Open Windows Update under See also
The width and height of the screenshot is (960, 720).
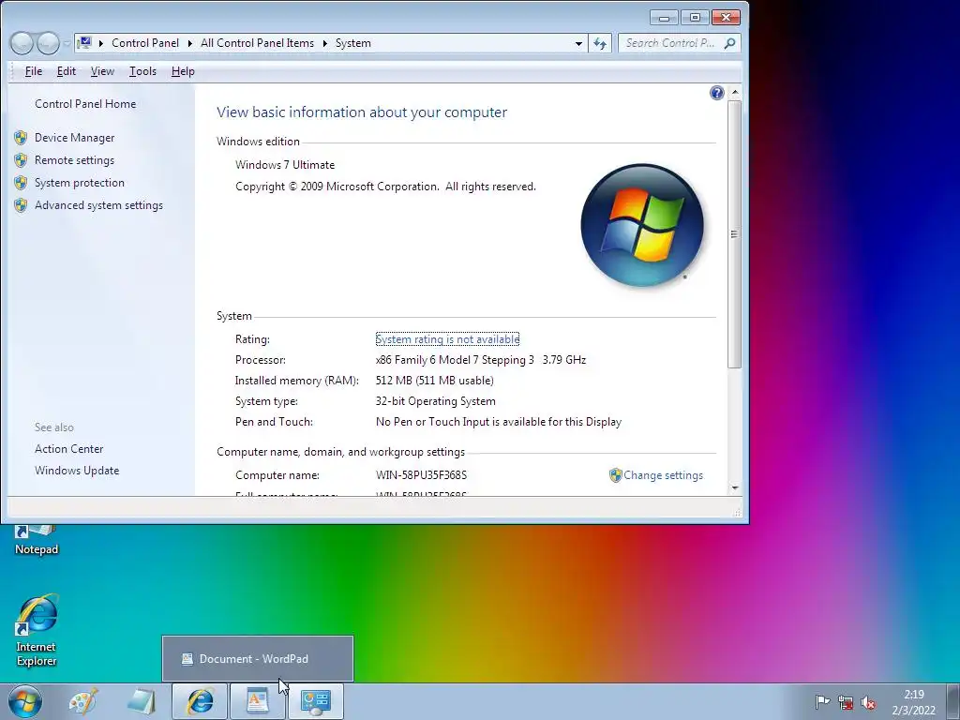(x=77, y=471)
